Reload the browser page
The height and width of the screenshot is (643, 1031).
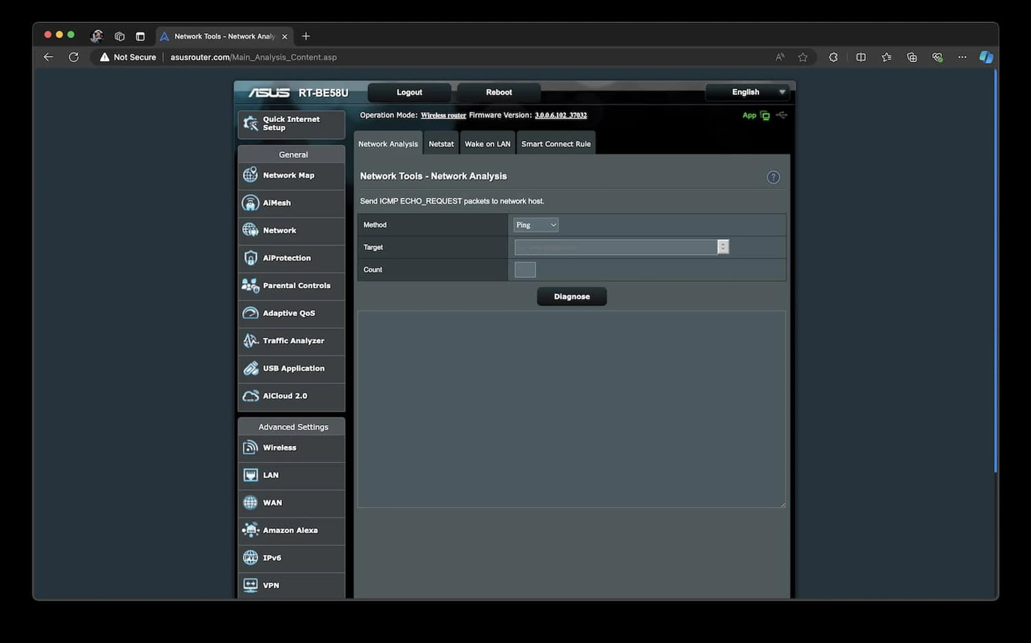coord(74,57)
